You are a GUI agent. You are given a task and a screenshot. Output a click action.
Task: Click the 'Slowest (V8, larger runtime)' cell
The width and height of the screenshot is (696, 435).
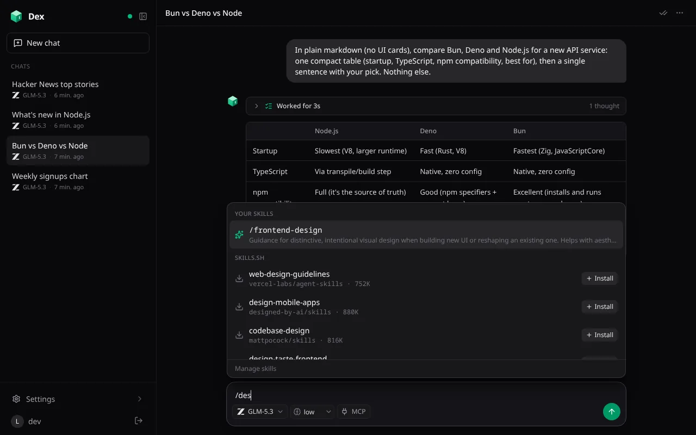(361, 151)
